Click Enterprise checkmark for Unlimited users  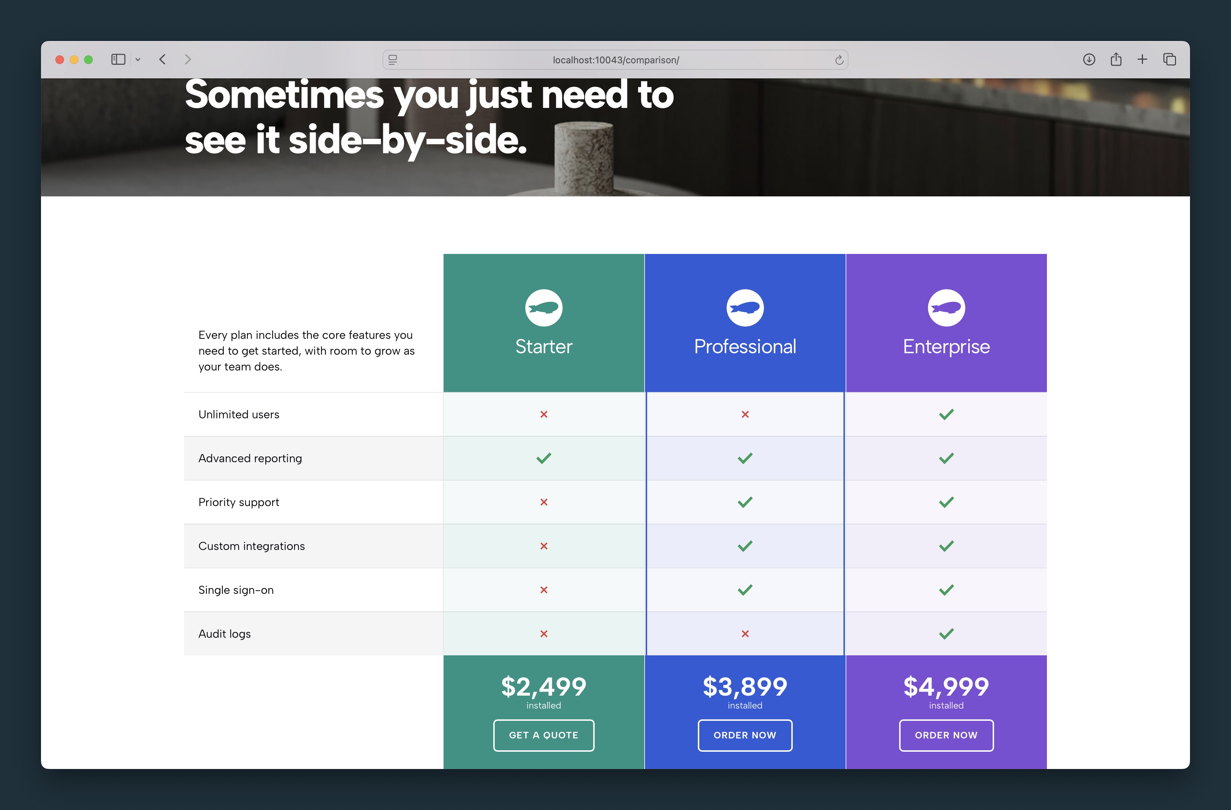coord(946,415)
